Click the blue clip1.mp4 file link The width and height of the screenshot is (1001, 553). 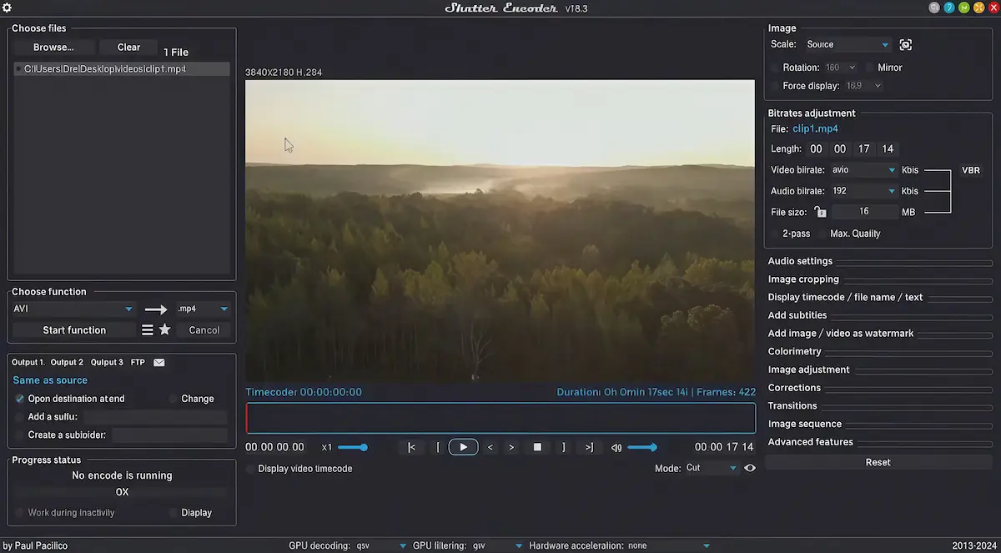coord(815,128)
